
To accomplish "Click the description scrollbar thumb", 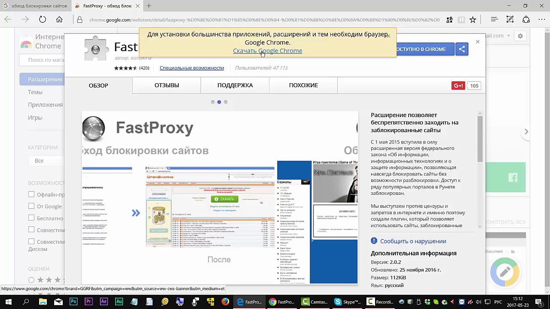I will click(x=480, y=139).
